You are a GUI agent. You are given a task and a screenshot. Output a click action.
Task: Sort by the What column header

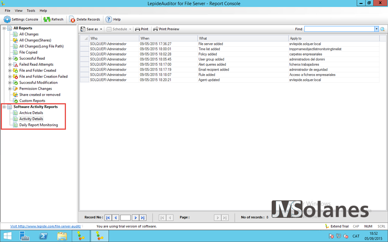[243, 38]
